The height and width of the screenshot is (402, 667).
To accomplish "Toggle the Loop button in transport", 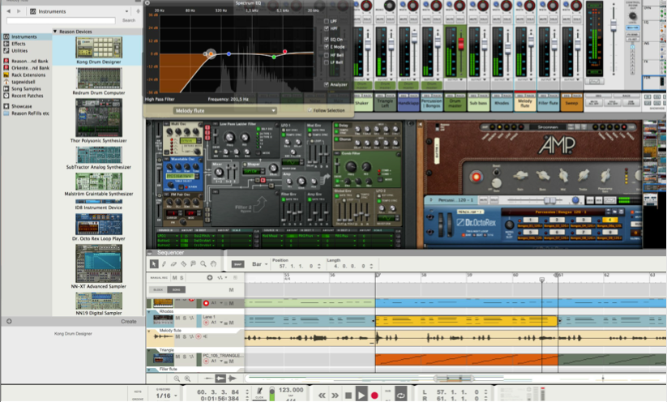I will click(400, 396).
